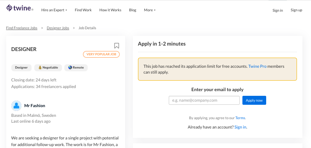311x148 pixels.
Task: Open the Find Work menu item
Action: pos(83,10)
